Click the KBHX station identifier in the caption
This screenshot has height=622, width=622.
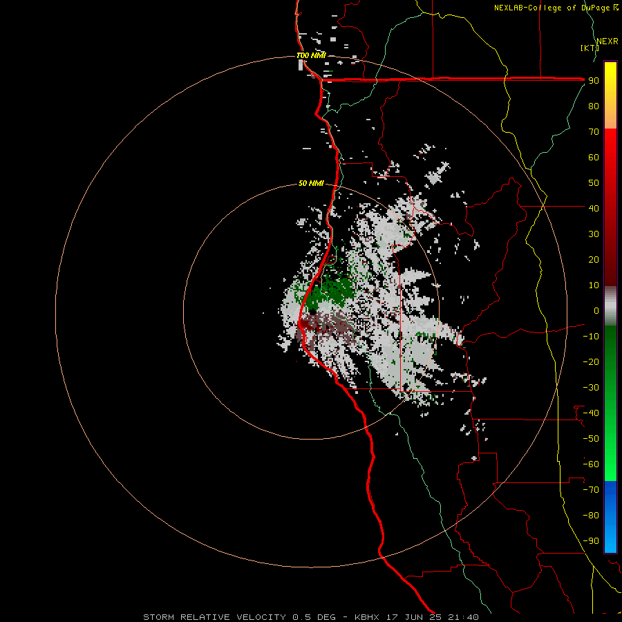pos(367,617)
